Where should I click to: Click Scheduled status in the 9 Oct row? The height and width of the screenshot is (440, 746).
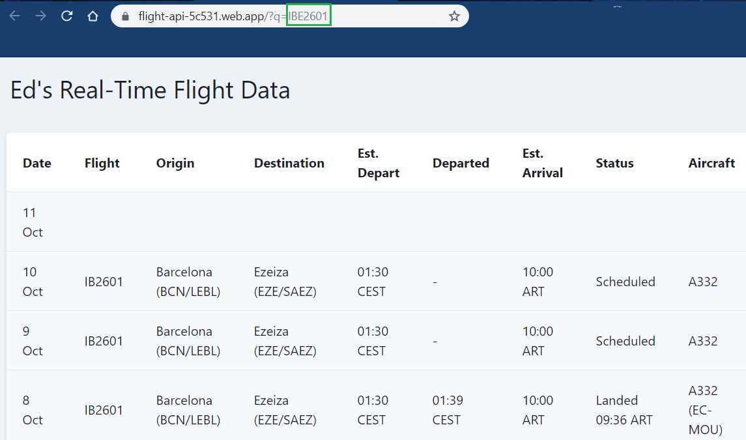(625, 341)
